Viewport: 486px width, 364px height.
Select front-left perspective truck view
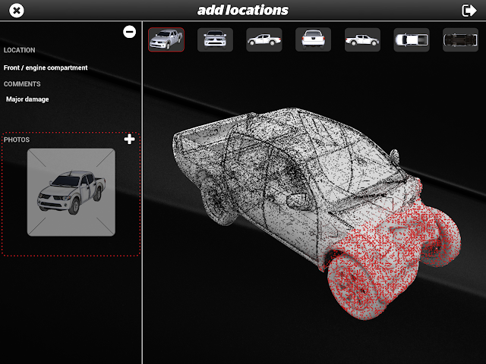[x=166, y=39]
